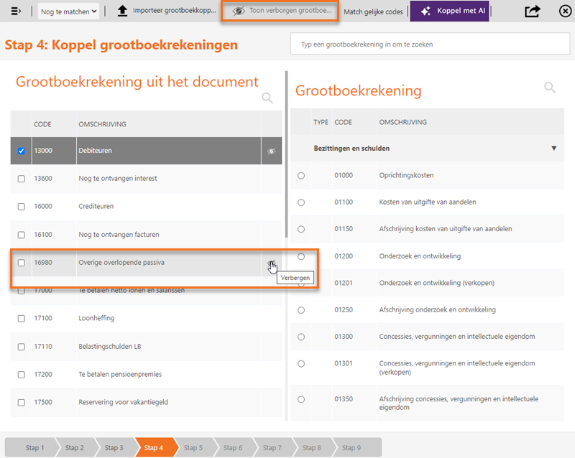Image resolution: width=575 pixels, height=458 pixels.
Task: Collapse the Bezittingen en schulden group
Action: (553, 149)
